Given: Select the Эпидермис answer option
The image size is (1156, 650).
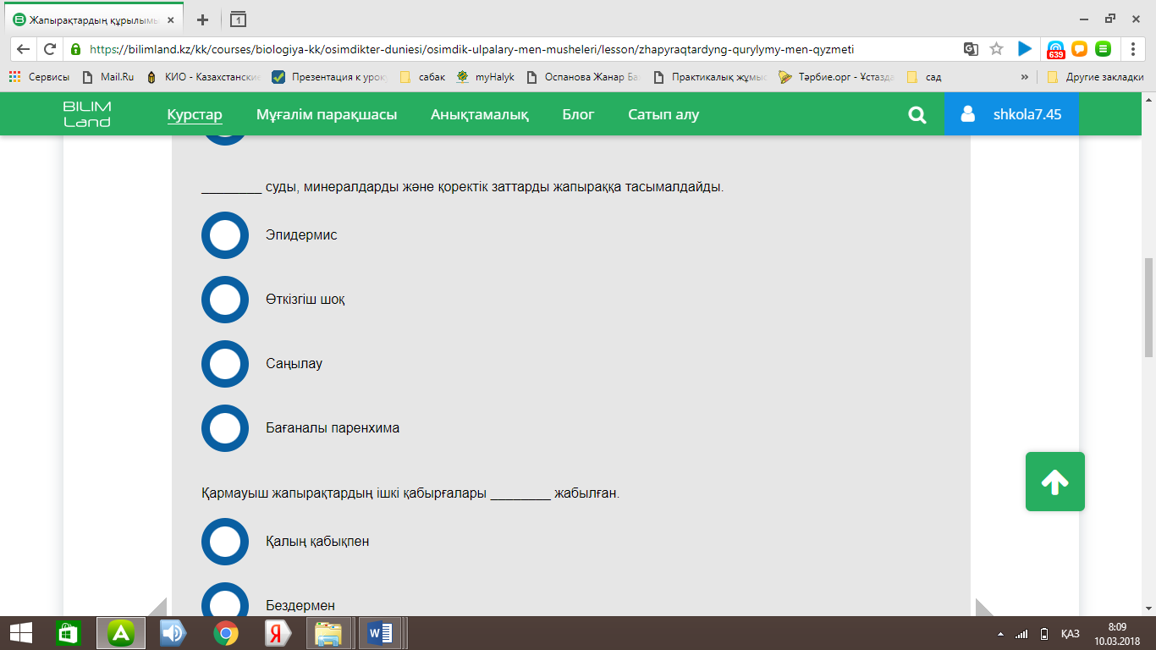Looking at the screenshot, I should click(225, 235).
